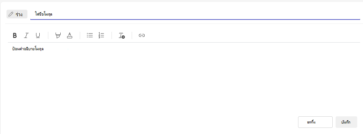Image resolution: width=363 pixels, height=134 pixels.
Task: Underline the selected text
Action: 38,35
